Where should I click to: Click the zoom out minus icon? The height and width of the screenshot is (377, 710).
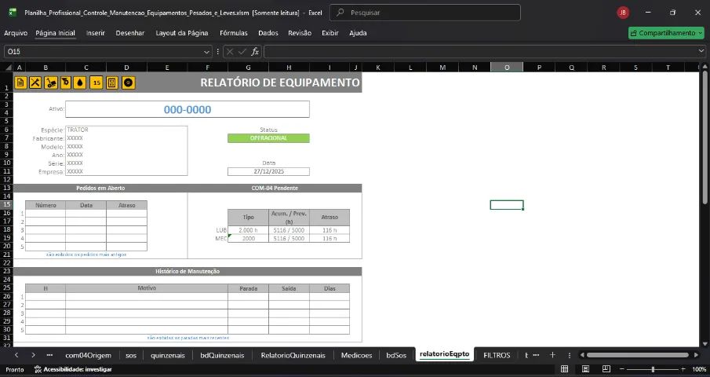[622, 369]
